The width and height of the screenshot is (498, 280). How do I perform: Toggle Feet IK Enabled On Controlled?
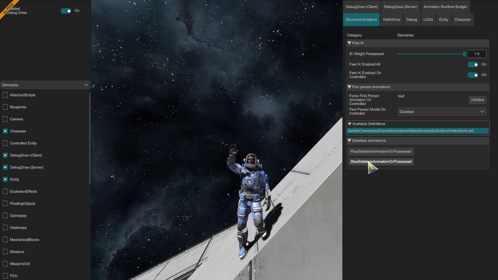[473, 75]
